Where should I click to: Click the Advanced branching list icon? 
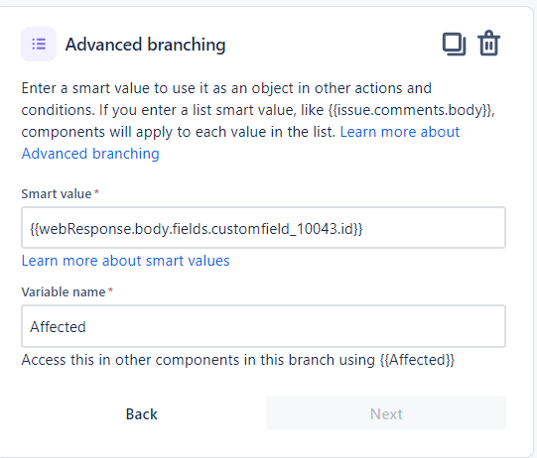pos(39,45)
